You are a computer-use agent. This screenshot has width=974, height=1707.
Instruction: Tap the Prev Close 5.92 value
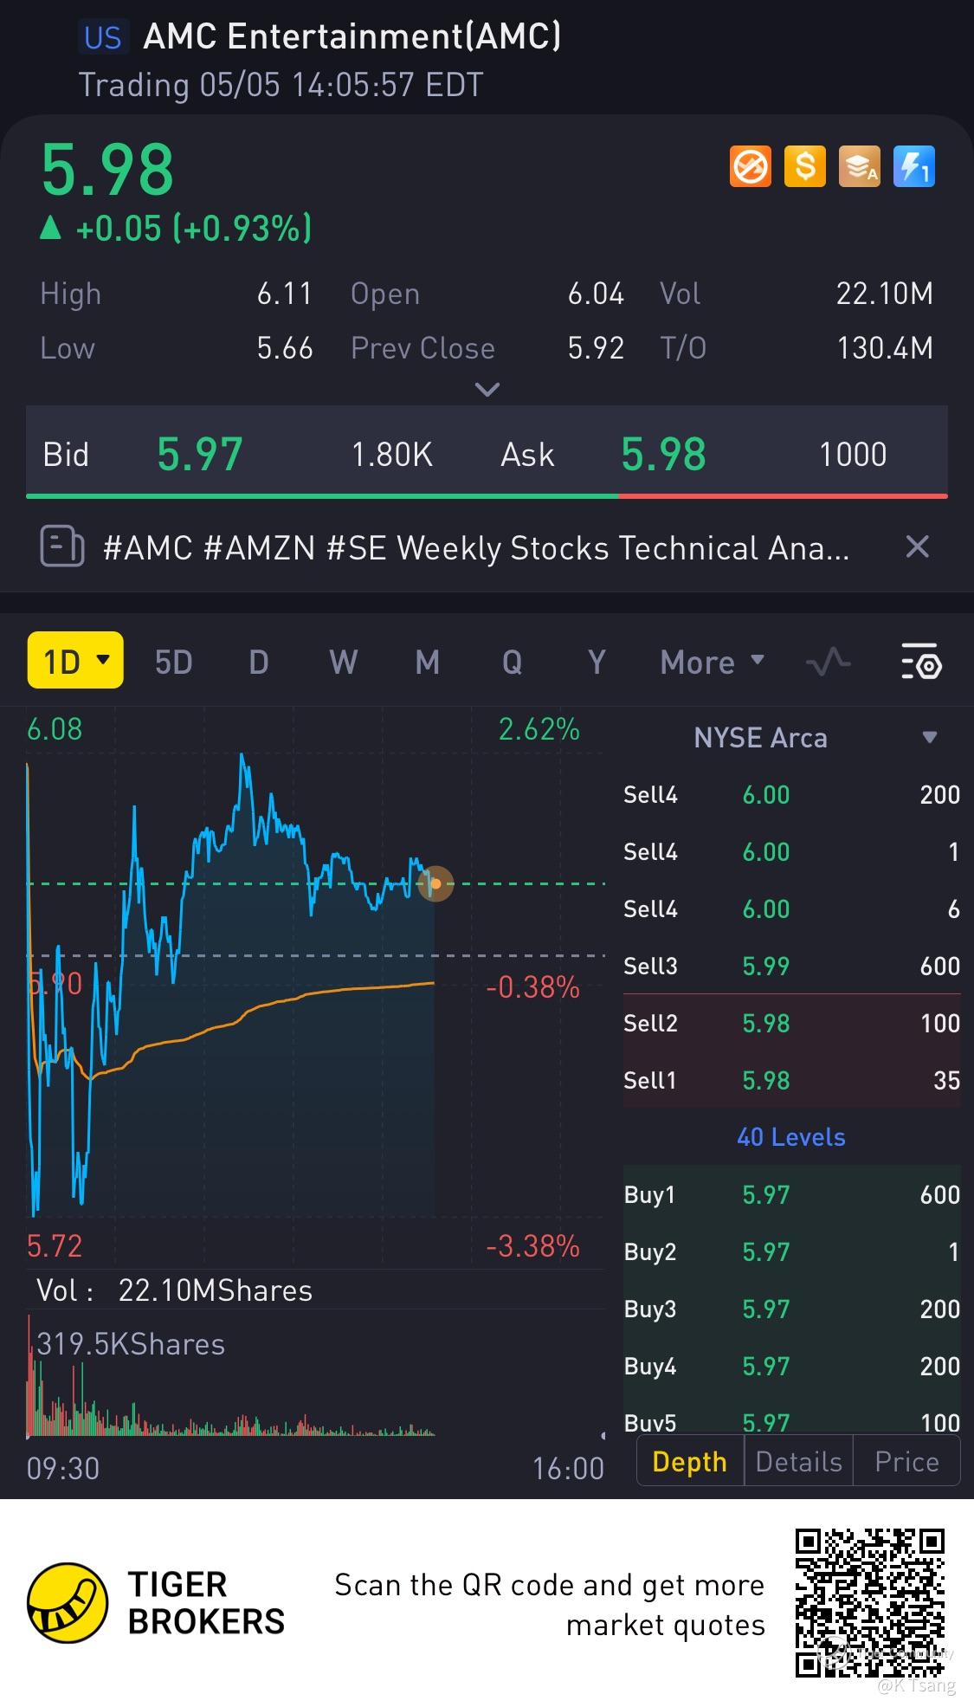click(596, 348)
